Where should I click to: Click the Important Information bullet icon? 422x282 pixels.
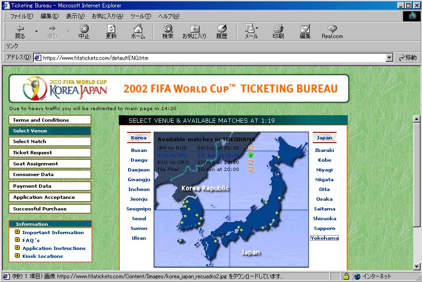(17, 232)
